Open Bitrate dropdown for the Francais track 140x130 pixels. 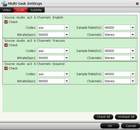pyautogui.click(x=67, y=58)
